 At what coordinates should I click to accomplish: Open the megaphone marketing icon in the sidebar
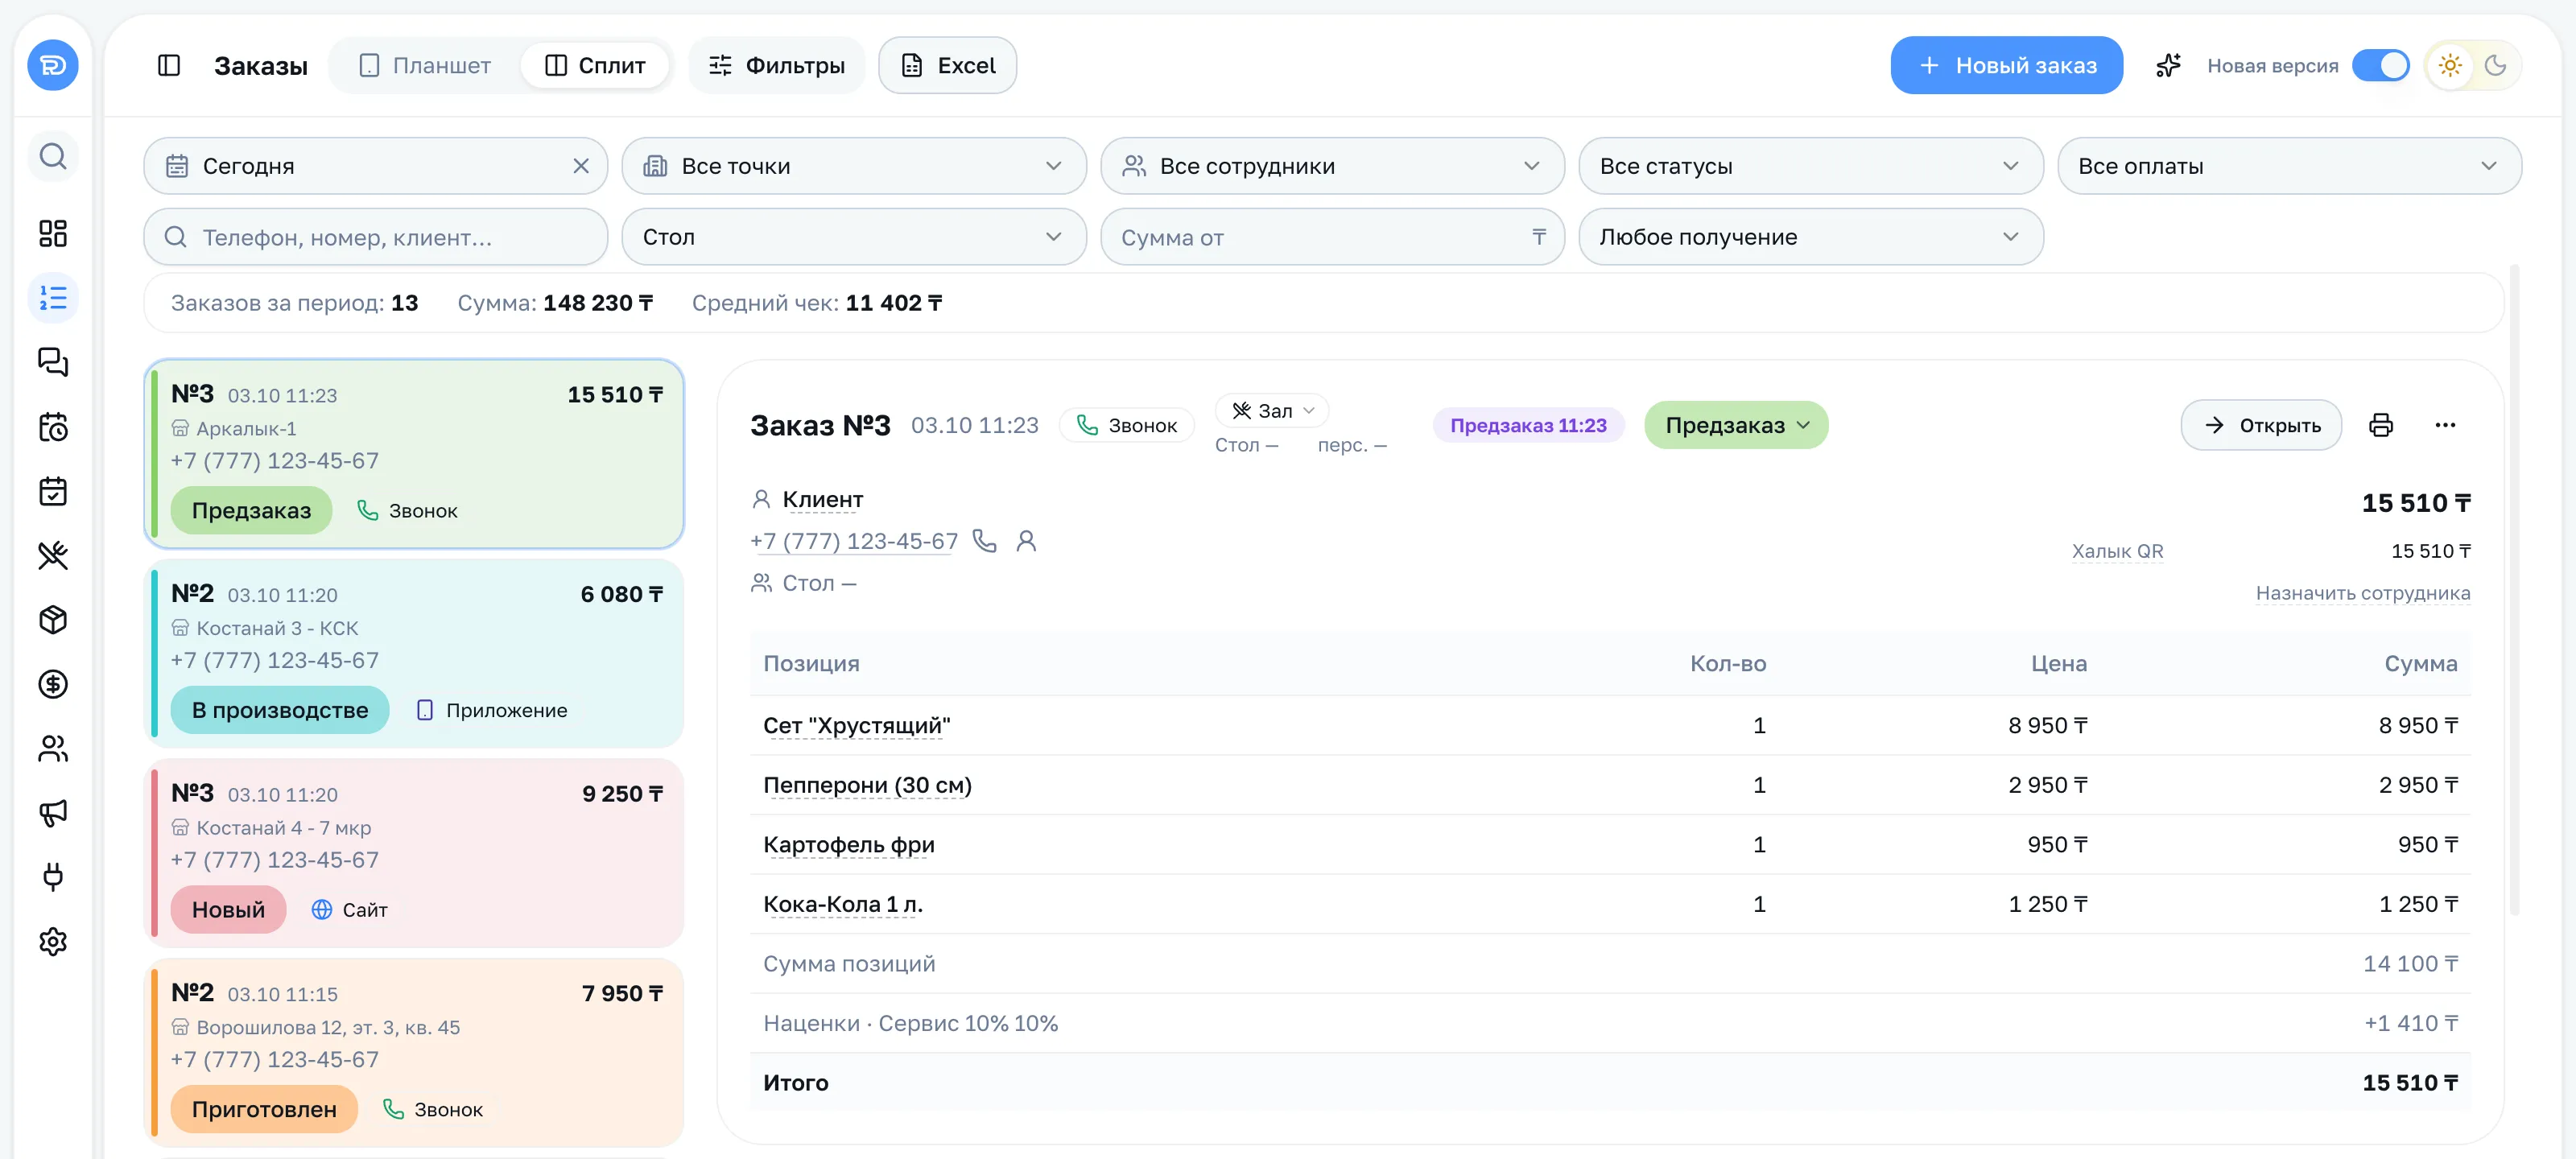coord(53,812)
